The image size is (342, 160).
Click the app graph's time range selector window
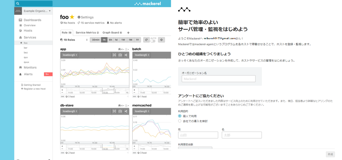click(108, 91)
